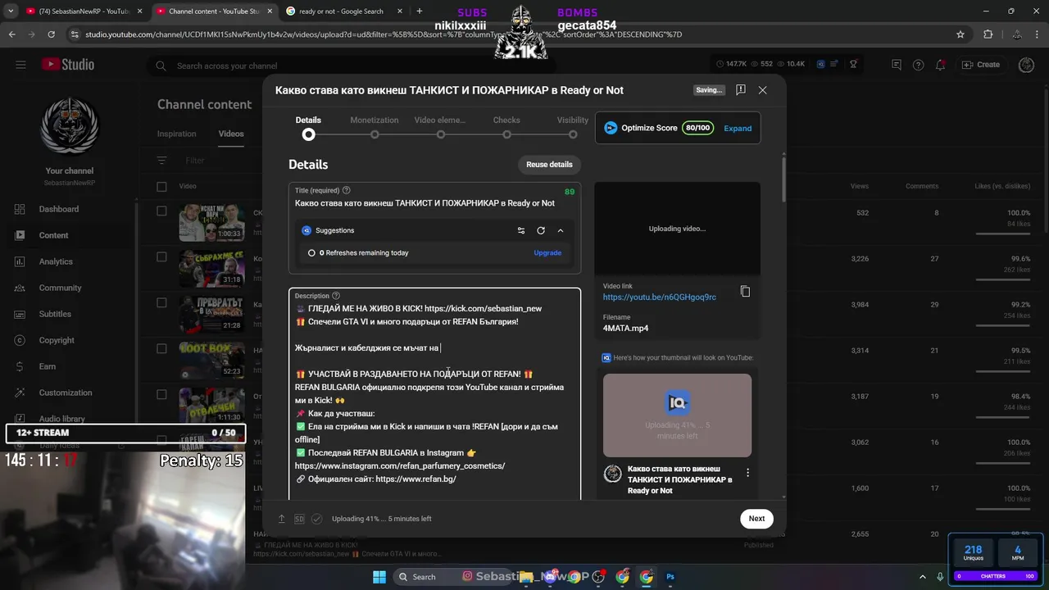Open the browser tab search dropdown
Screen dimensions: 1049x590
click(11, 11)
